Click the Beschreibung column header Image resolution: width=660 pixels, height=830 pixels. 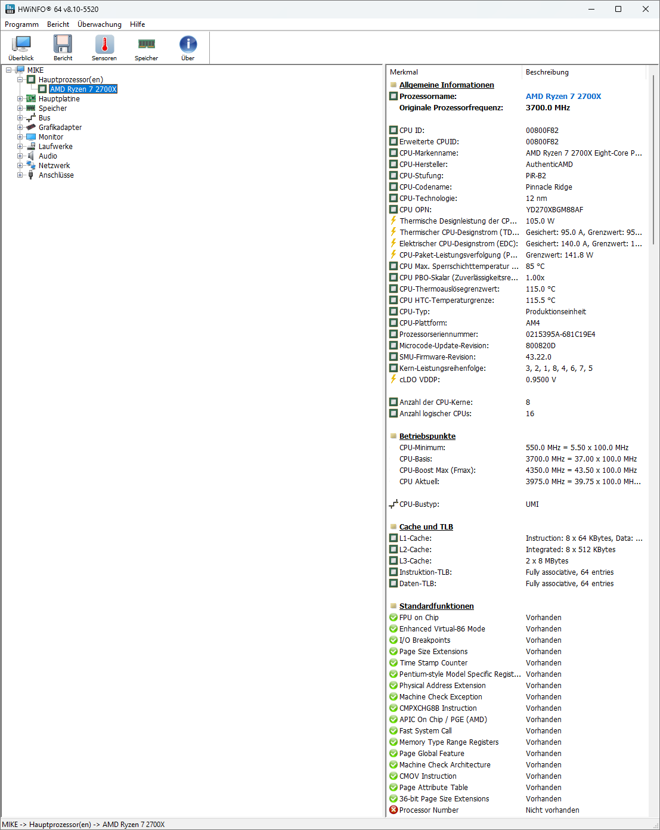pyautogui.click(x=584, y=72)
